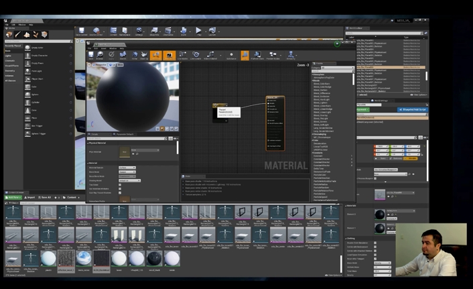The image size is (473, 289).
Task: Open the Content button in main toolbar
Action: click(x=113, y=32)
